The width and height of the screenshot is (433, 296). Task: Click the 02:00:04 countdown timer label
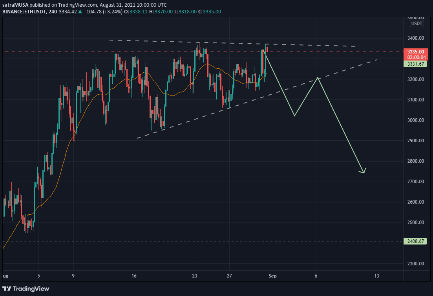416,57
